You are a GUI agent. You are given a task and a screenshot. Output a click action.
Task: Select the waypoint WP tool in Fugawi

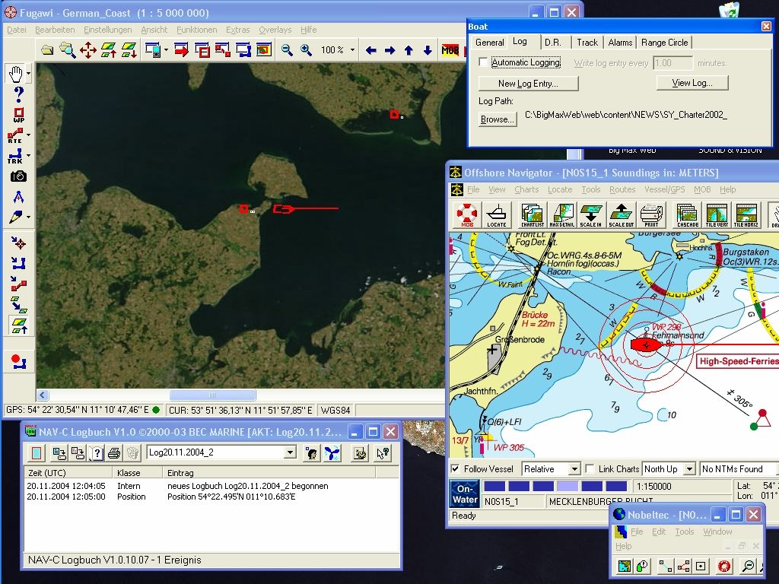[18, 116]
